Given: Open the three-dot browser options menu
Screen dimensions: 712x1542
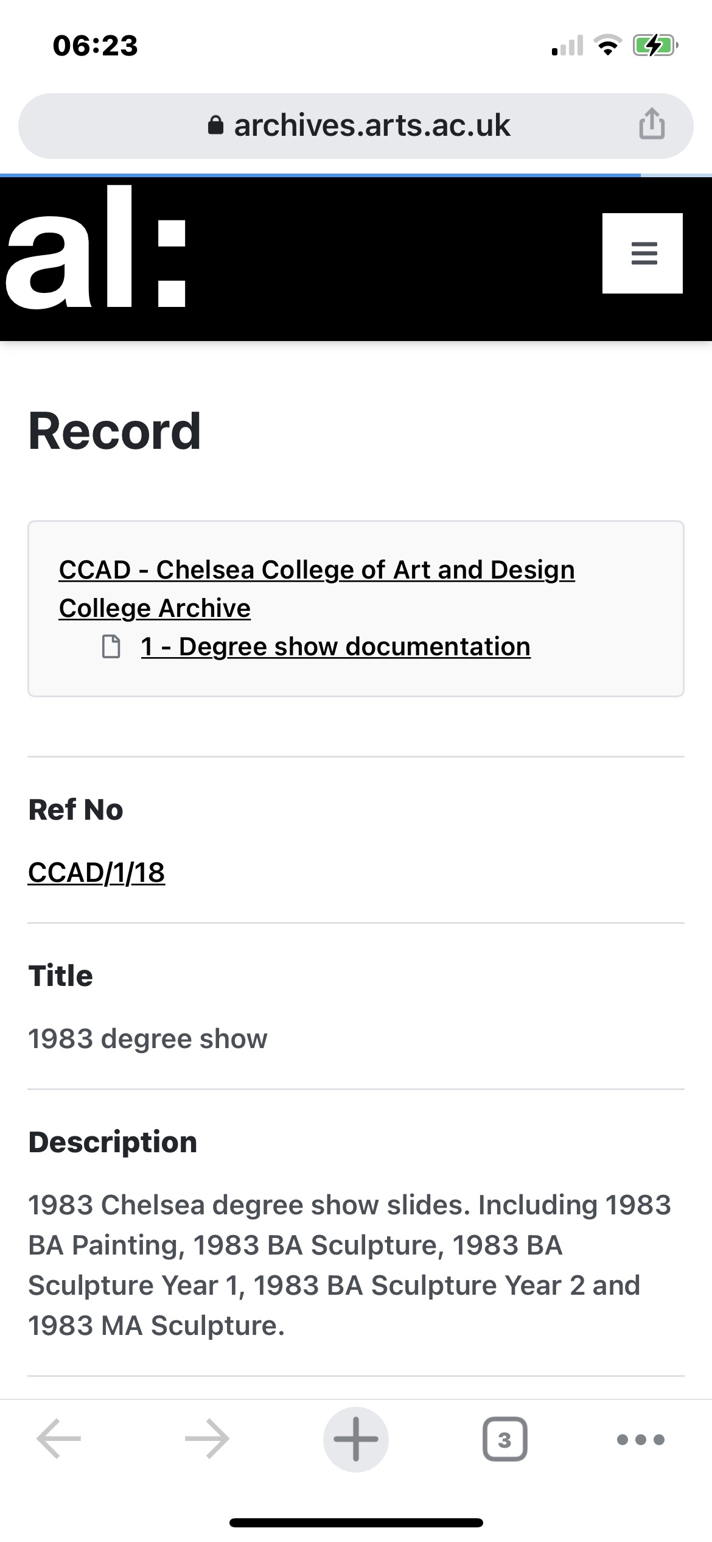Looking at the screenshot, I should pyautogui.click(x=640, y=1439).
